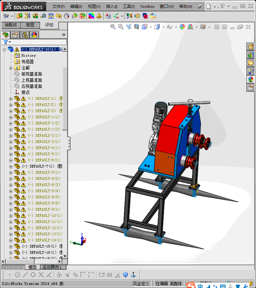
Task: Click 完全定义 status bar field
Action: pyautogui.click(x=141, y=284)
